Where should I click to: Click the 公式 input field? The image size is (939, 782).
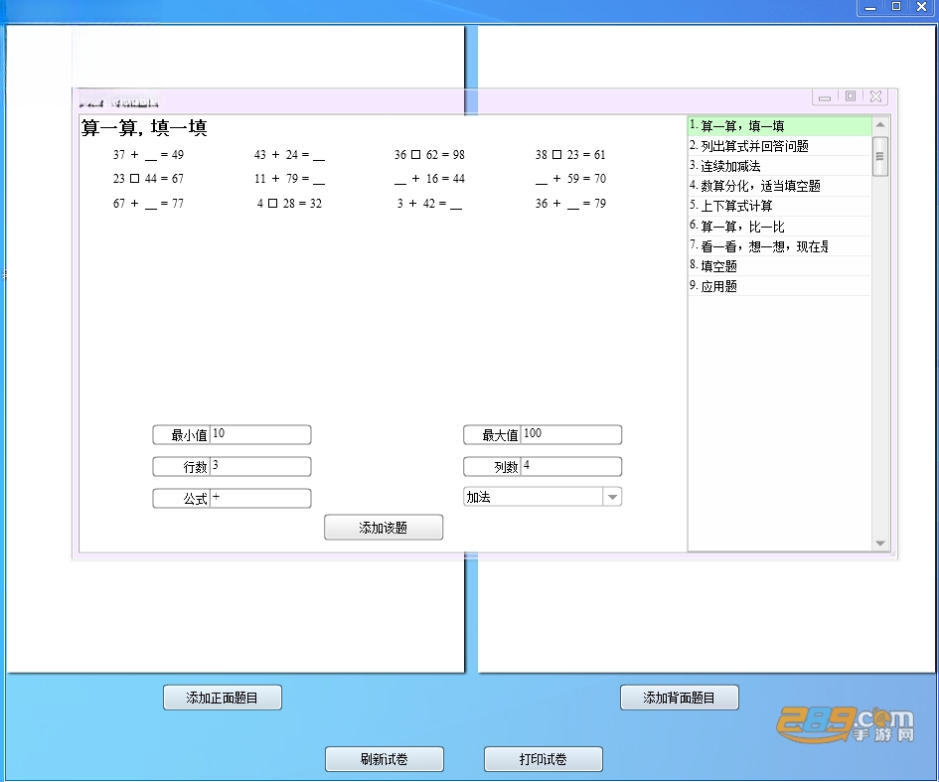tap(260, 498)
